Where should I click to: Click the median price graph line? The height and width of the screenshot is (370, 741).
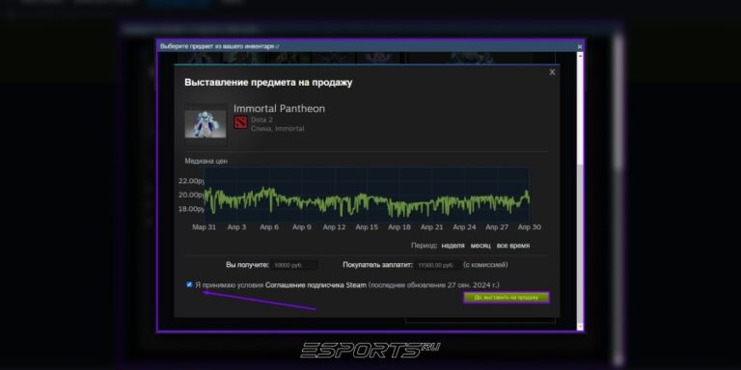coord(367,201)
